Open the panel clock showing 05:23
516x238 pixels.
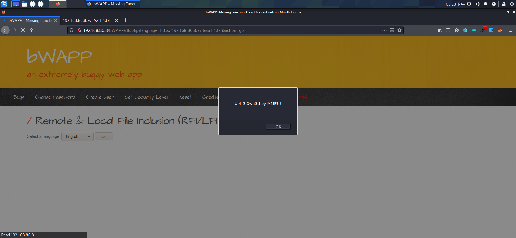tap(455, 4)
